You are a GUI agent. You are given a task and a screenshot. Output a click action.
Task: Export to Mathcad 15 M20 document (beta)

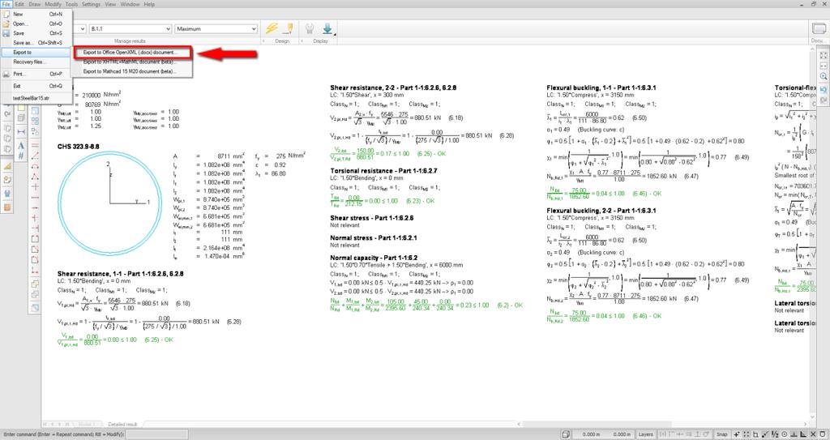(x=132, y=71)
